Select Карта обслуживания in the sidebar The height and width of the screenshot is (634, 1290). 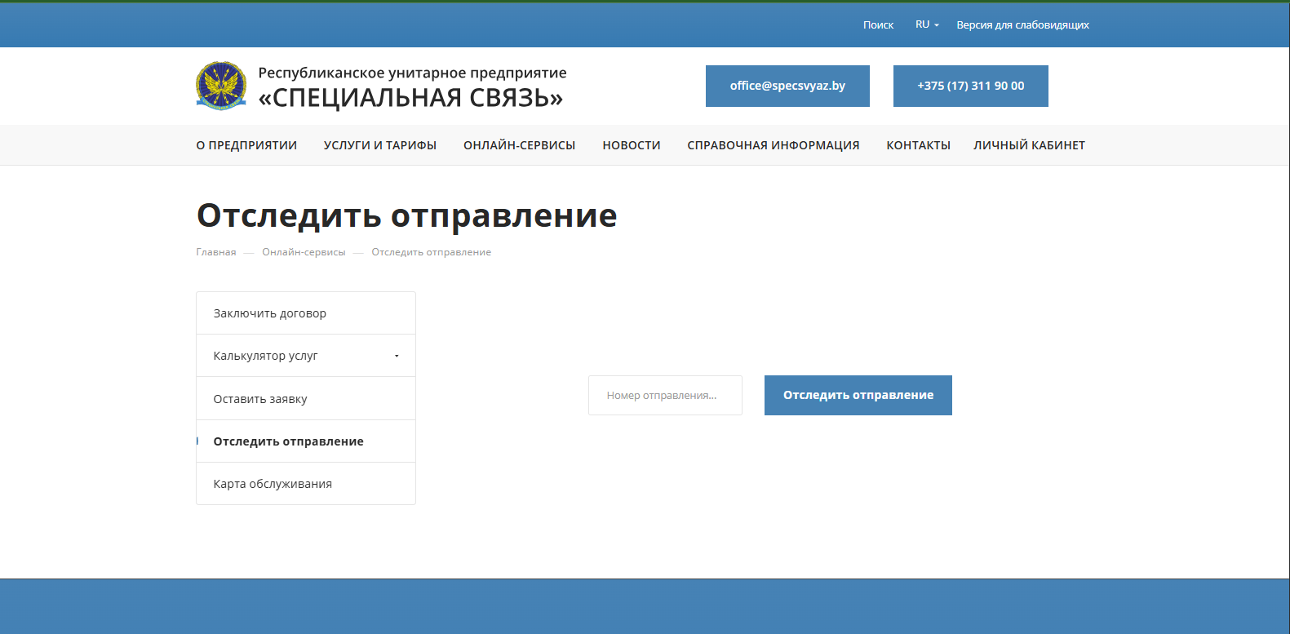coord(306,484)
